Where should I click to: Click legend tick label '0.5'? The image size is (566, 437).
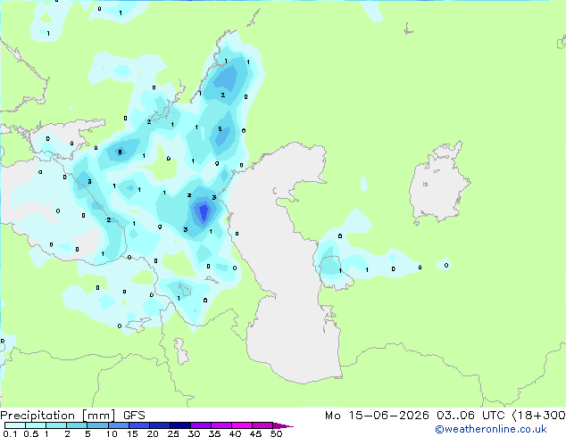(30, 433)
